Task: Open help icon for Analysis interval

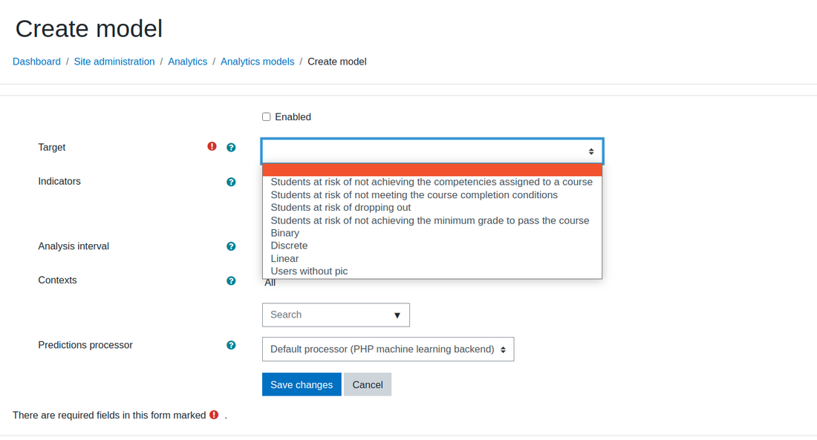Action: click(x=231, y=246)
